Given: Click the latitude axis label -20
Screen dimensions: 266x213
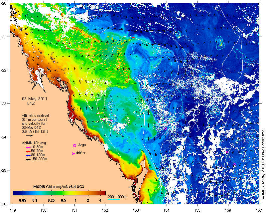Looking at the screenshot, I should click(x=3, y=3).
